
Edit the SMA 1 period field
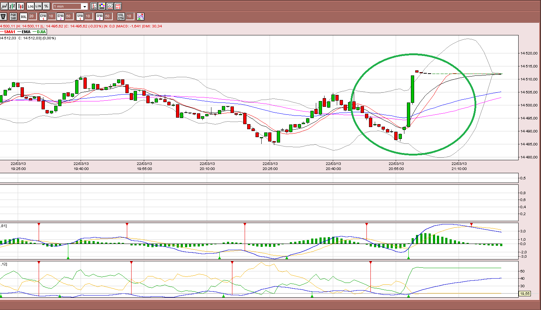click(88, 16)
